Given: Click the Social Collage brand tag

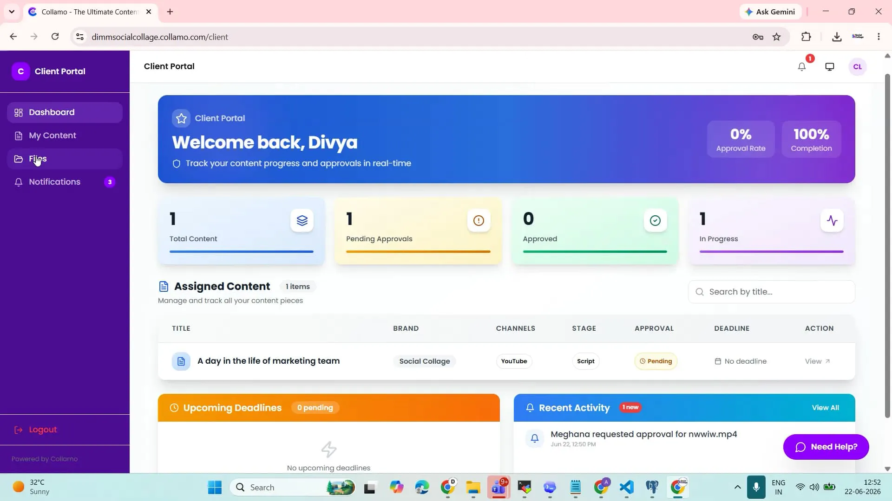Looking at the screenshot, I should 425,361.
